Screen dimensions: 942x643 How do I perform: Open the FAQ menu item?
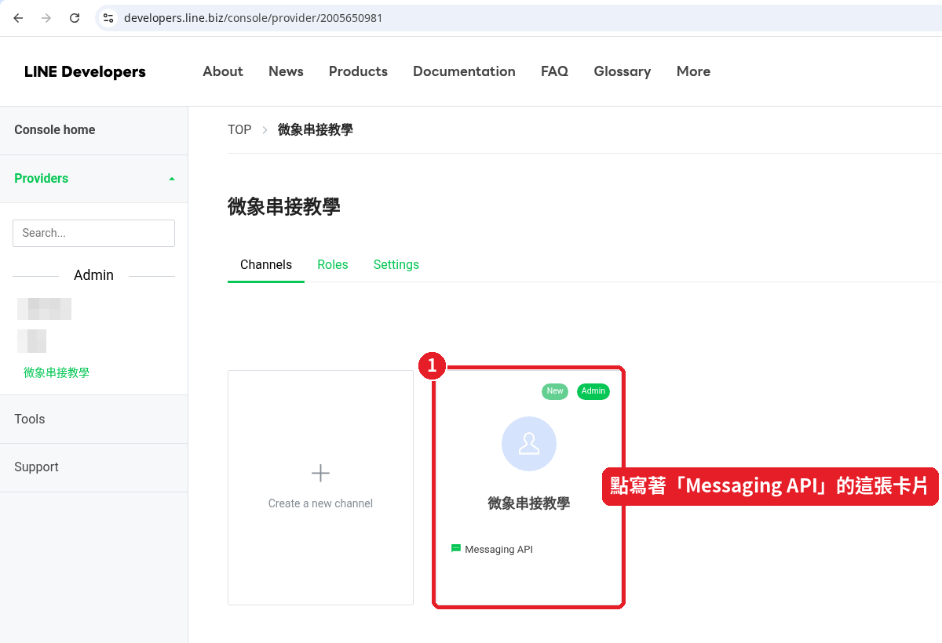tap(554, 71)
